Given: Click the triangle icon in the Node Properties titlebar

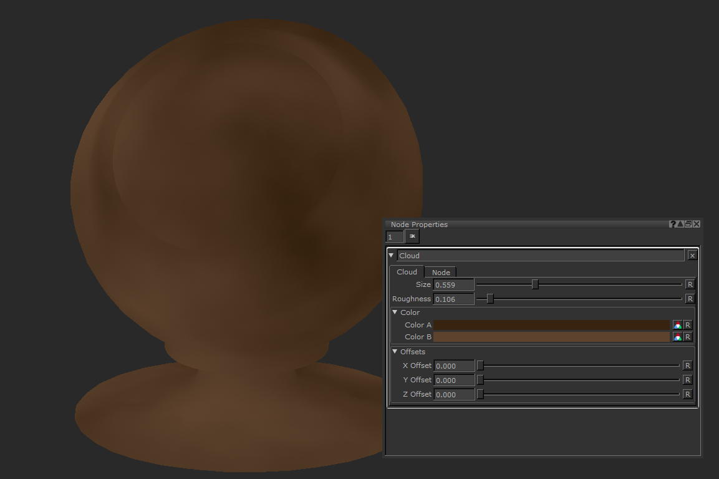Looking at the screenshot, I should [680, 224].
